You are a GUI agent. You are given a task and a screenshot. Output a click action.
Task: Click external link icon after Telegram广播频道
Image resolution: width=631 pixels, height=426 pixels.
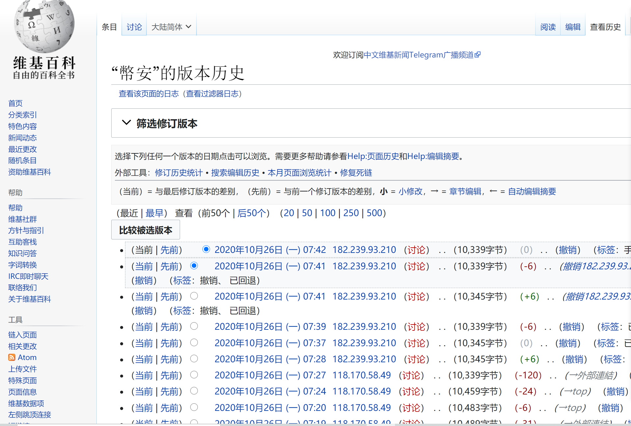pyautogui.click(x=478, y=55)
